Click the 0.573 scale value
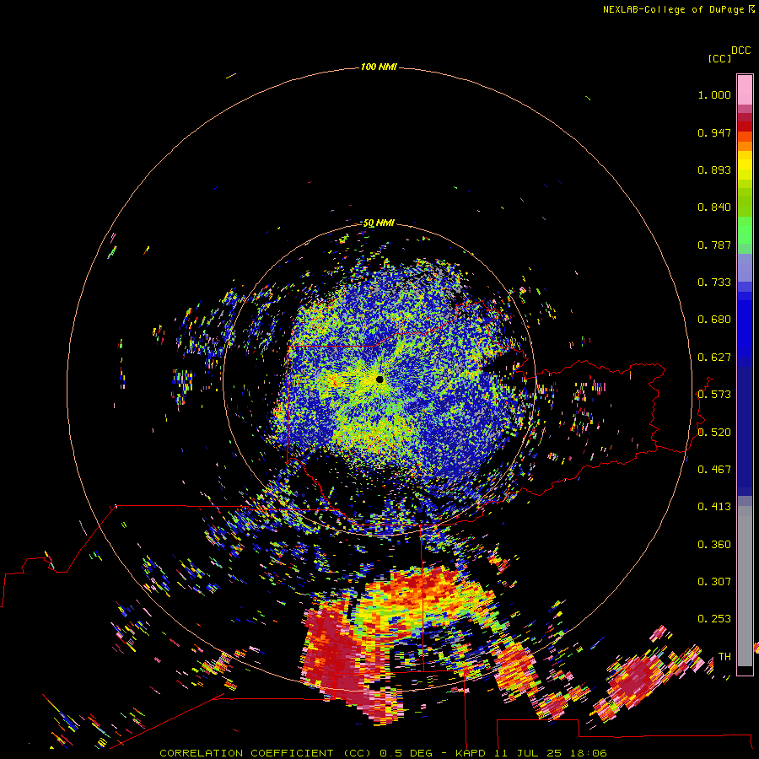759x759 pixels. pos(714,395)
